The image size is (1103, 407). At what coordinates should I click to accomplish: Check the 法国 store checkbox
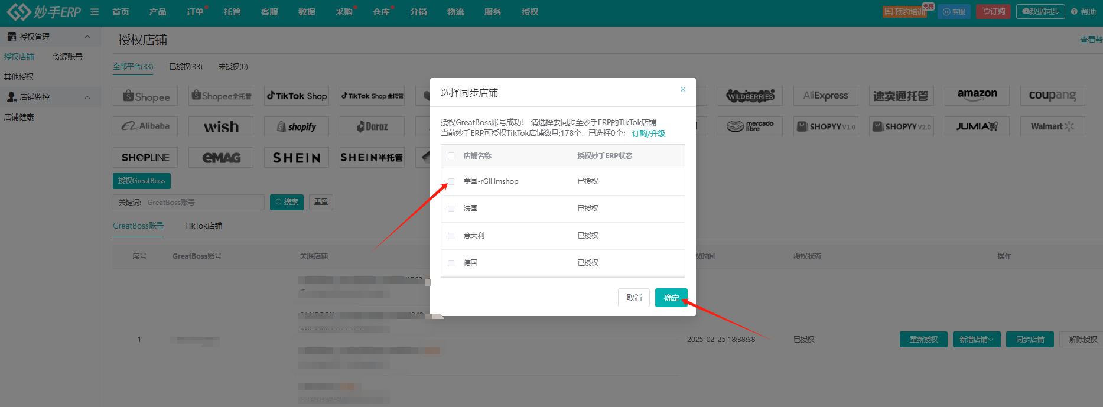coord(451,209)
